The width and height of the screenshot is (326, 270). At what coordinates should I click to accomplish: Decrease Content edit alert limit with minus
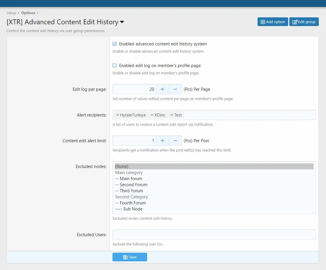click(175, 140)
